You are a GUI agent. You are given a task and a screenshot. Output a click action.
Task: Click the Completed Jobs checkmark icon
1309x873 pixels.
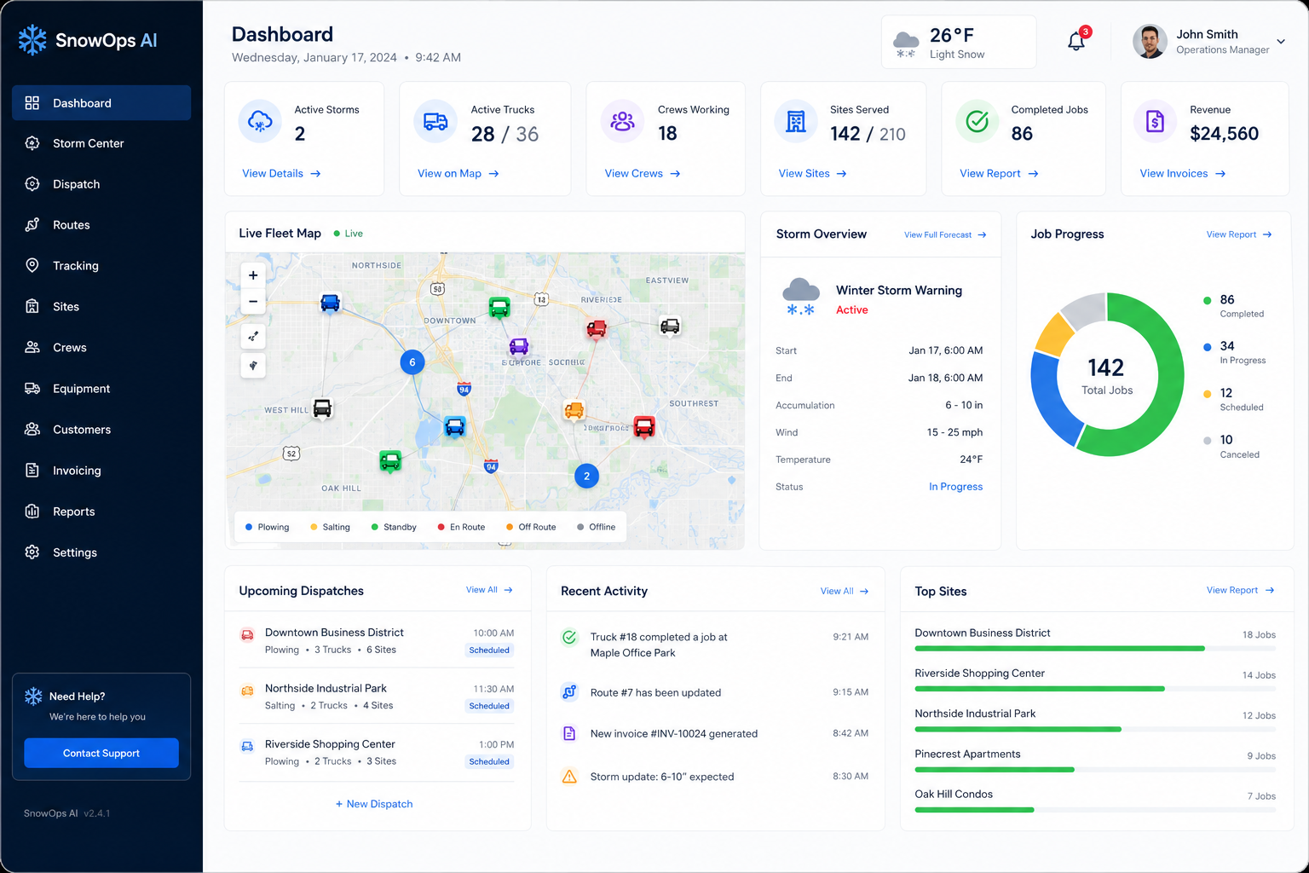[977, 122]
